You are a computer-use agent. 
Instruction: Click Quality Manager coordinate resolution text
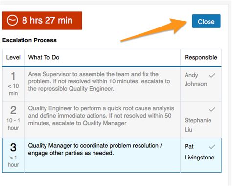[95, 149]
